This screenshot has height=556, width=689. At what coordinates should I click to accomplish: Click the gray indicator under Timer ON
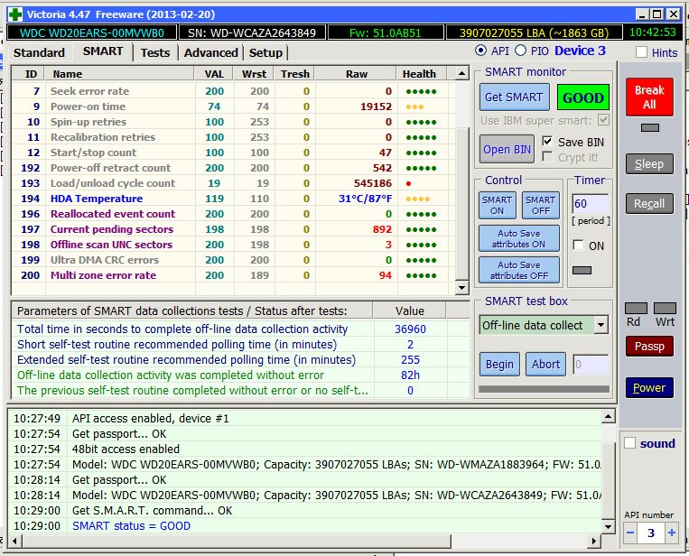click(x=582, y=270)
